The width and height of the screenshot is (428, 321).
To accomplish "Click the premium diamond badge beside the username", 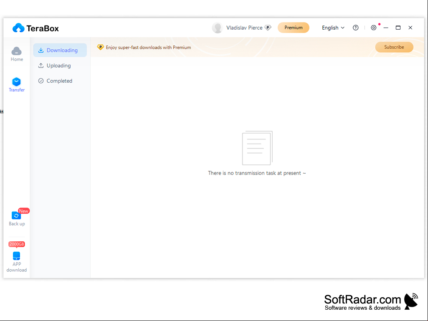I will coord(268,28).
